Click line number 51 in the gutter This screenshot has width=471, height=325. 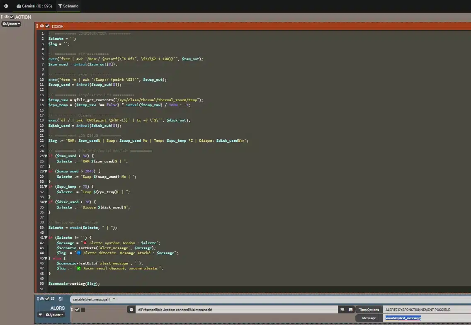[41, 289]
